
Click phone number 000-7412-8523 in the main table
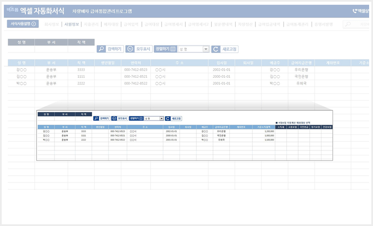point(136,69)
